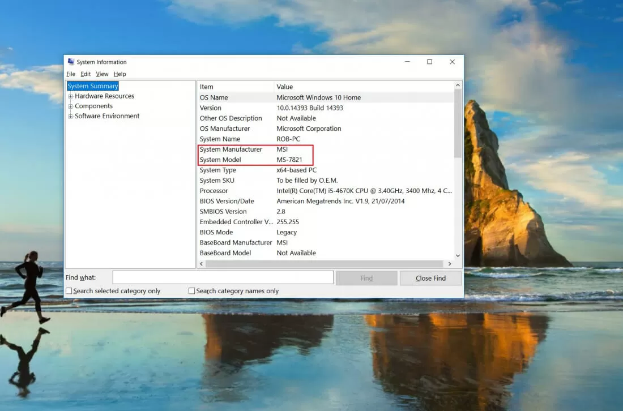Click the ROB-PC value
Screen dimensions: 623x411
tap(288, 139)
